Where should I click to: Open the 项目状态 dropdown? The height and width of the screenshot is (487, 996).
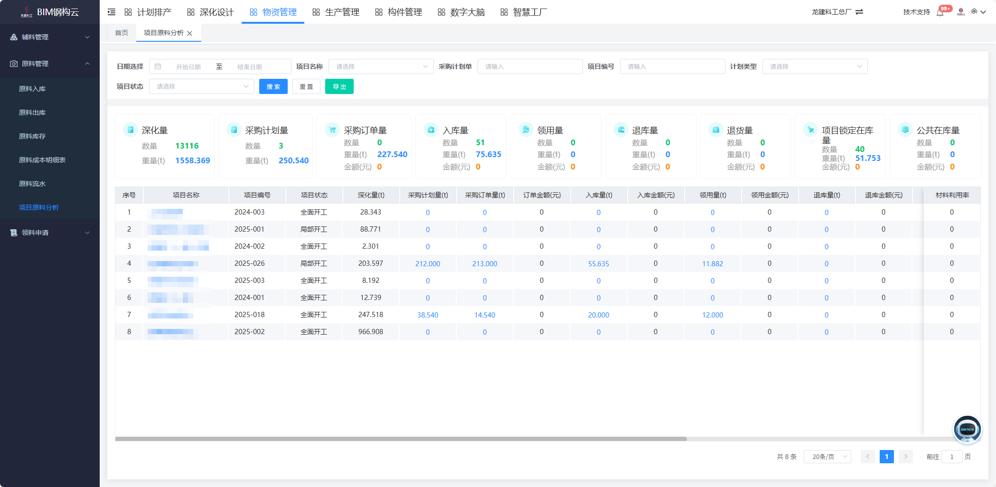tap(201, 86)
